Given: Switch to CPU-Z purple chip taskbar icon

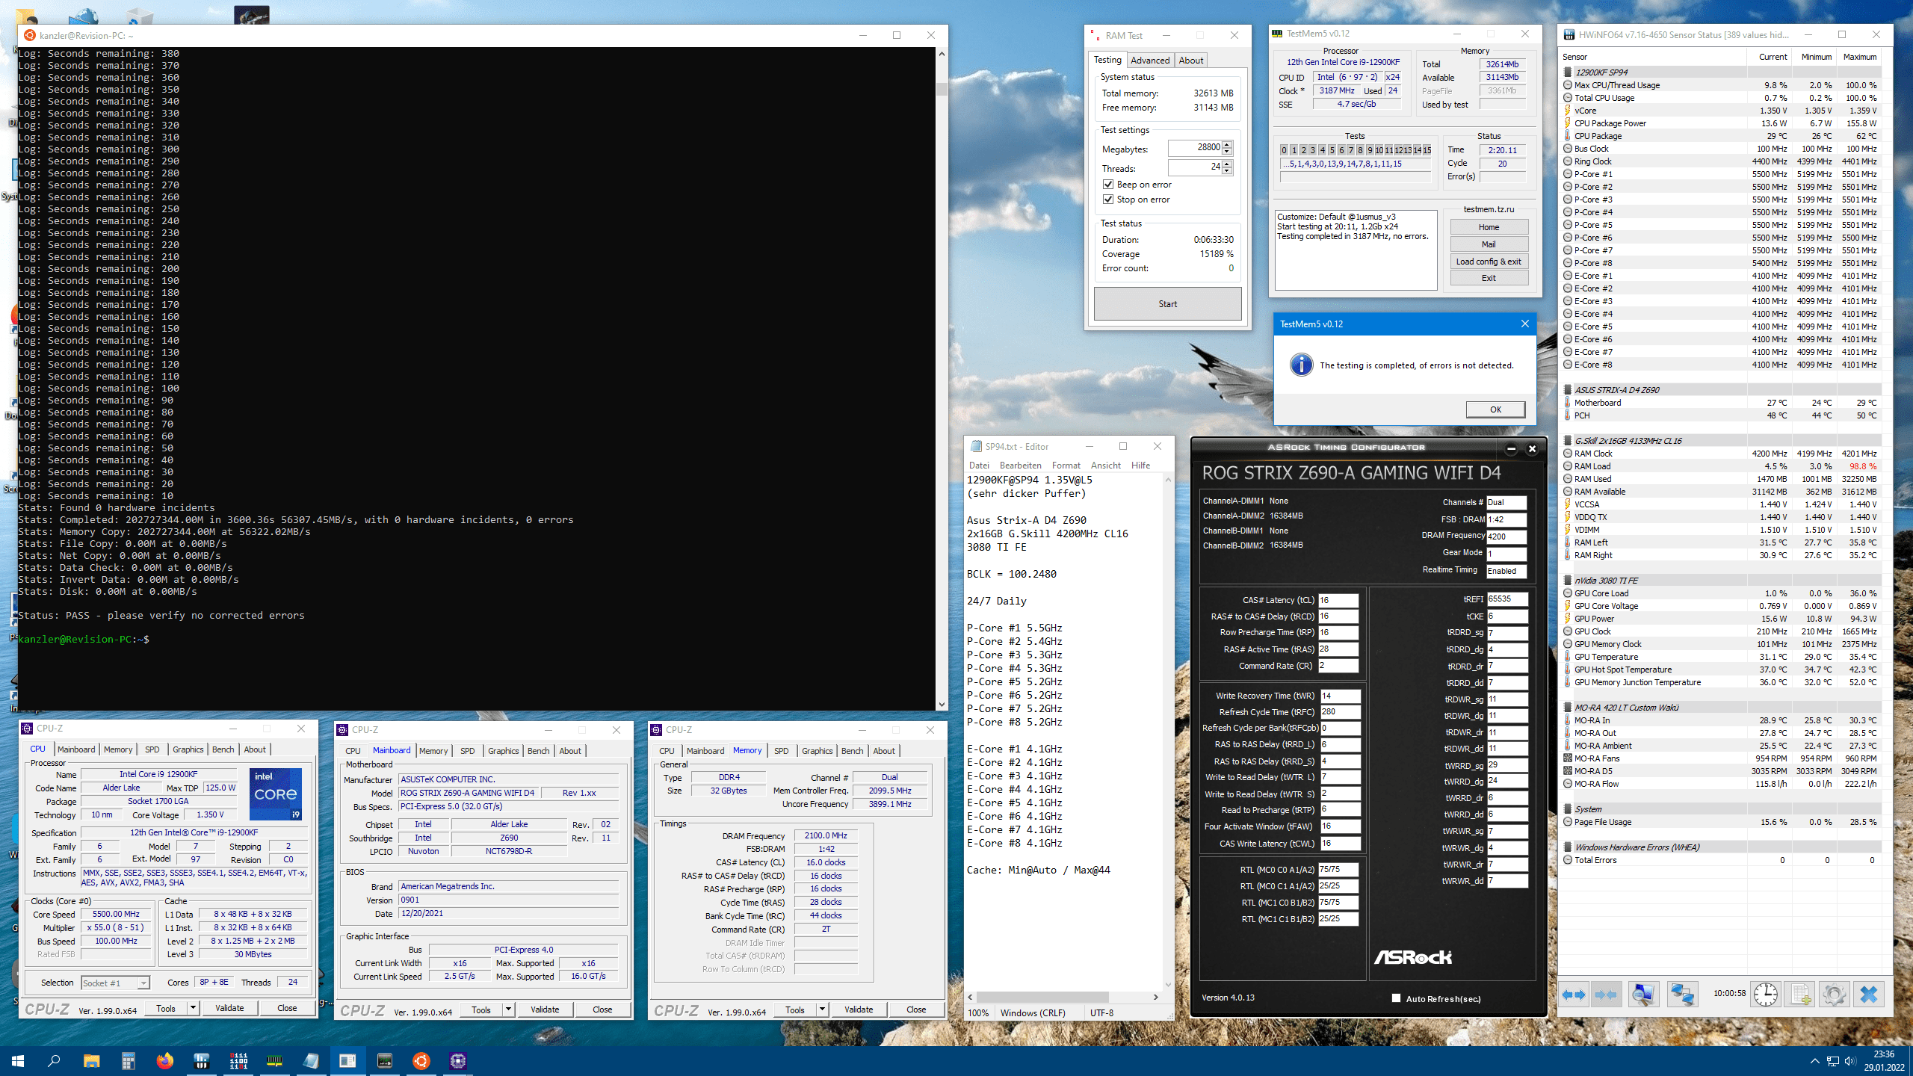Looking at the screenshot, I should click(458, 1060).
